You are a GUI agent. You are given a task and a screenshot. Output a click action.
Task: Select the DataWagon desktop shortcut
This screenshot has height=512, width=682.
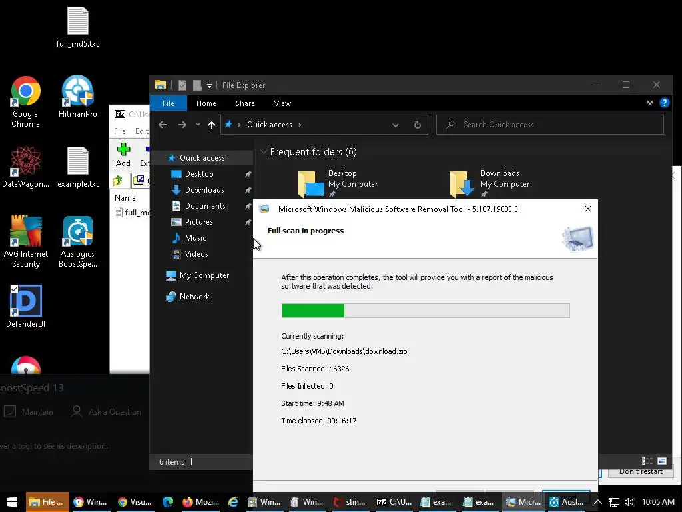pos(26,167)
